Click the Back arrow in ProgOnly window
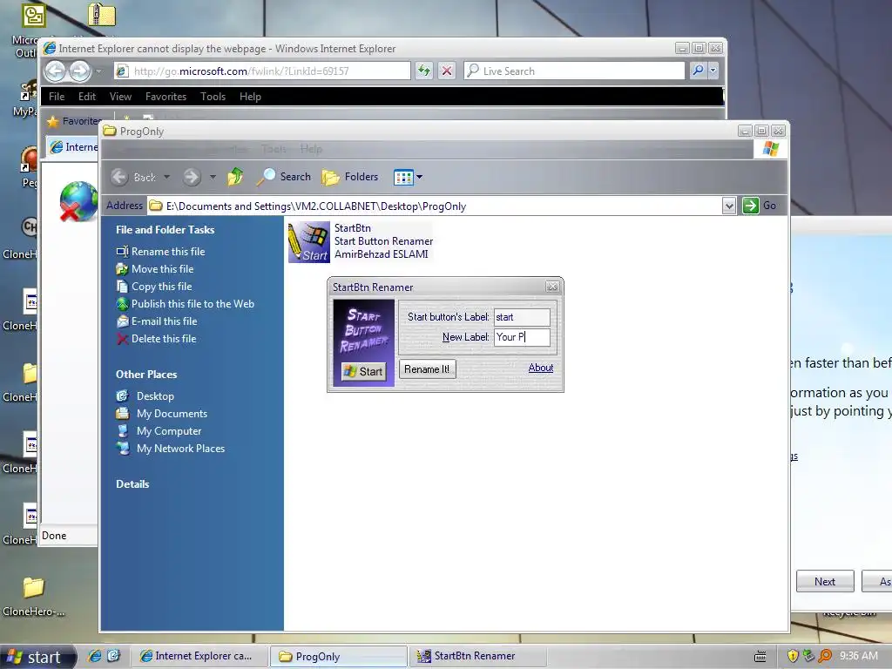 [132, 177]
